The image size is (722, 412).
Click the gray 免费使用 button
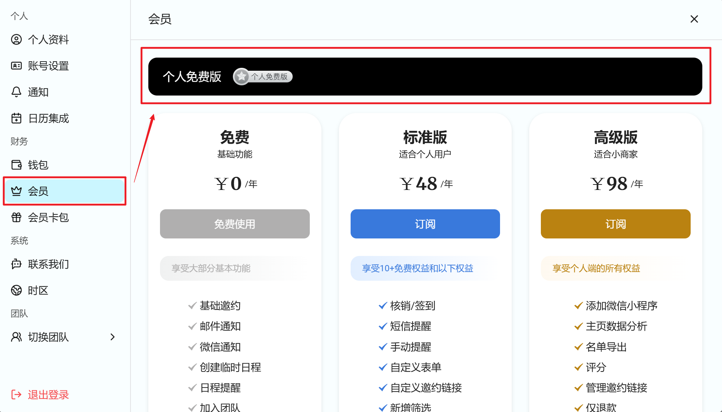[235, 224]
